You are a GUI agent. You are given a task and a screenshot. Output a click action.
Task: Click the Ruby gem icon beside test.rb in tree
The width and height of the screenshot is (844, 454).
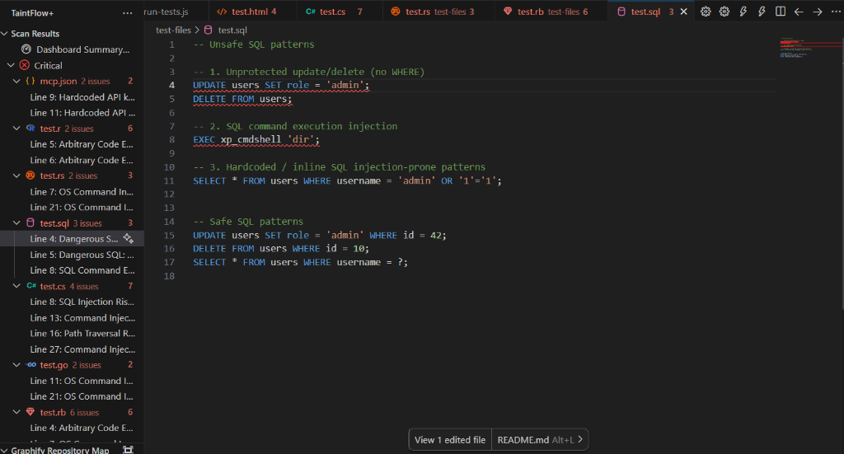tap(30, 412)
